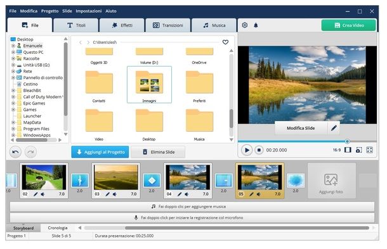Open notifications bell icon

pyautogui.click(x=256, y=25)
